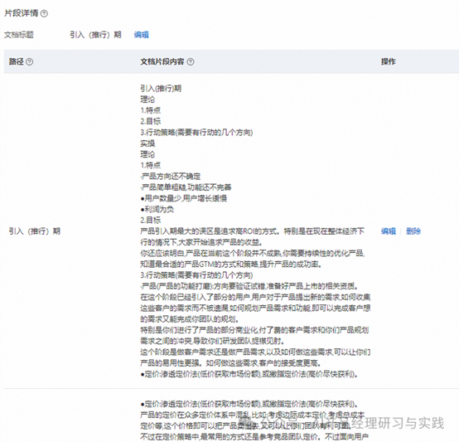Screen dimensions: 459x442
Task: Select the 文档标题 label
Action: point(19,35)
